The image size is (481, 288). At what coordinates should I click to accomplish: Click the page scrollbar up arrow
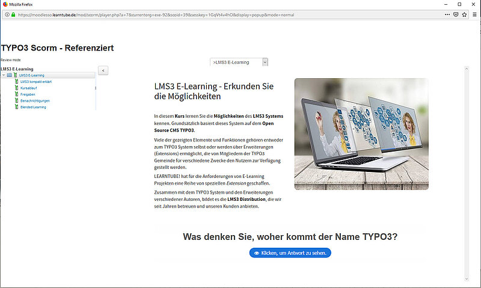click(467, 28)
